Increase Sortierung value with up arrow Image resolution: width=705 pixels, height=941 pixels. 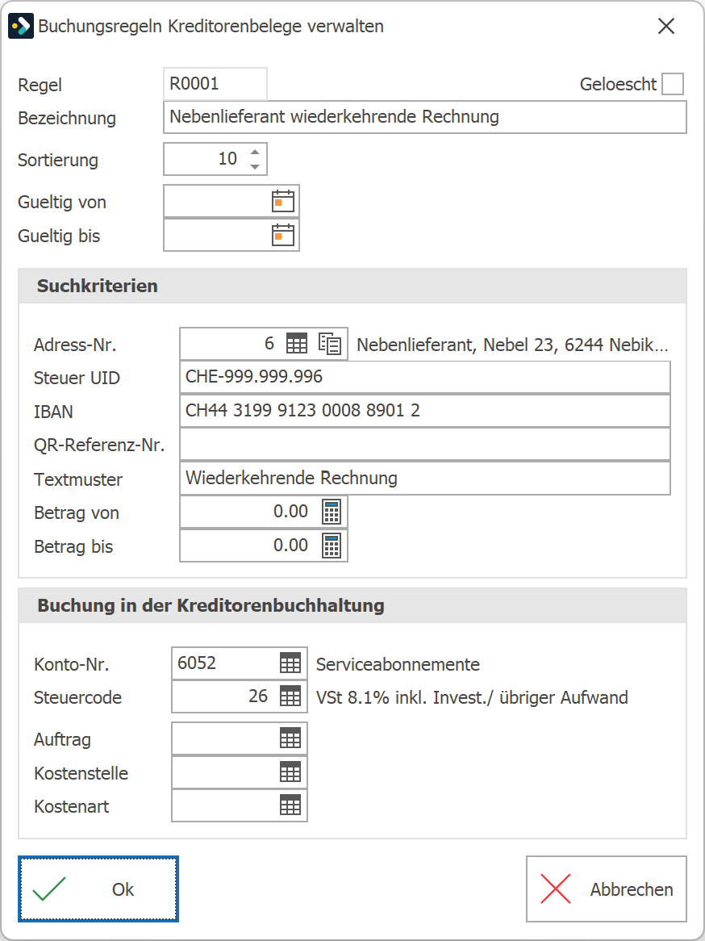click(x=255, y=152)
